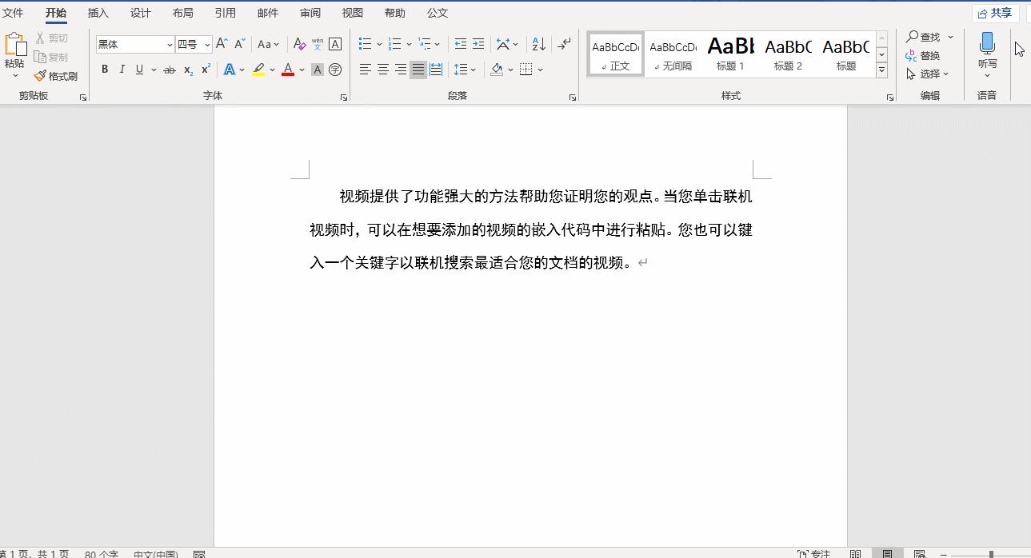Apply bold formatting to text
The width and height of the screenshot is (1031, 558).
click(105, 70)
